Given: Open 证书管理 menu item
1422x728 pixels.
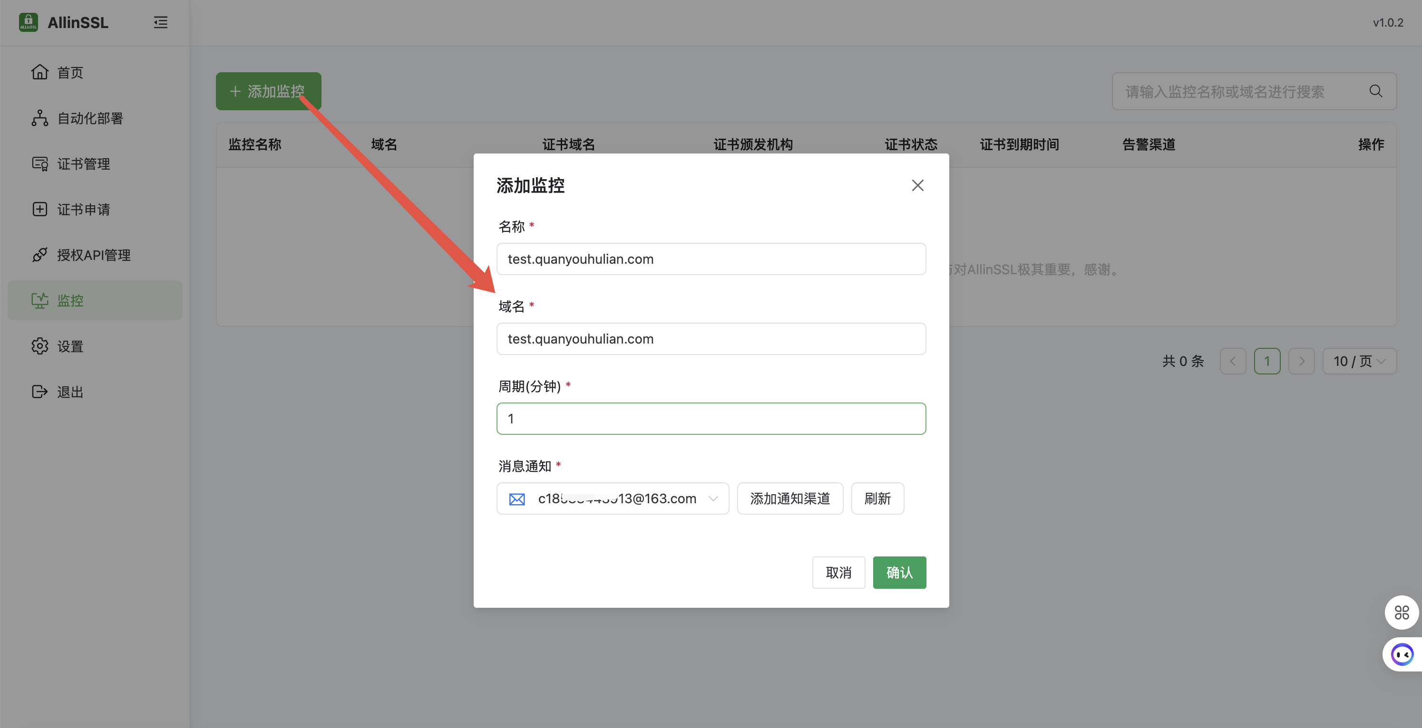Looking at the screenshot, I should click(83, 164).
